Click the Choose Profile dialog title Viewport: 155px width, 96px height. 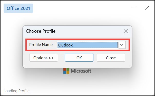[41, 31]
